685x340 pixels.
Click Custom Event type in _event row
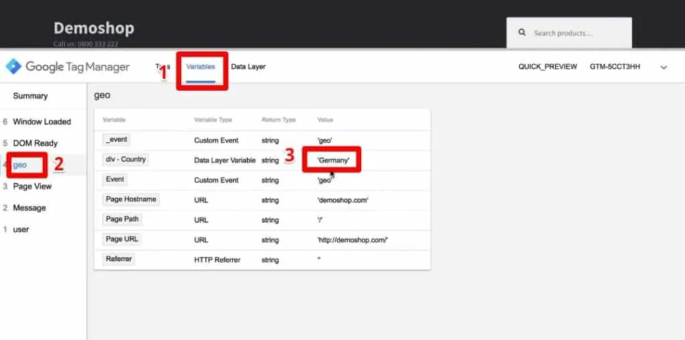216,140
